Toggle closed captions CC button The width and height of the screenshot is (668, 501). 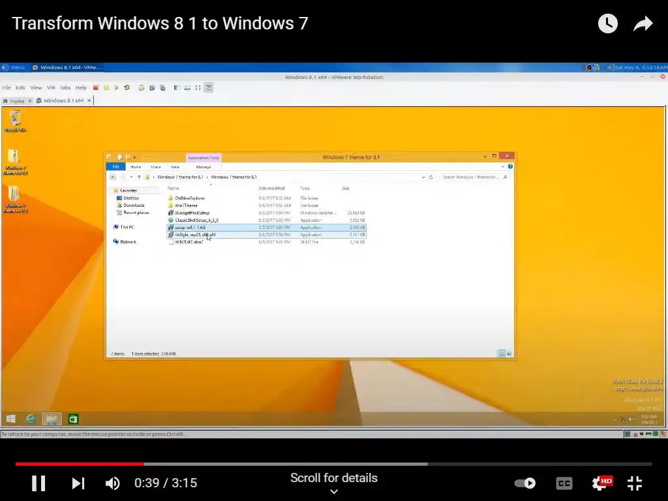pyautogui.click(x=564, y=483)
